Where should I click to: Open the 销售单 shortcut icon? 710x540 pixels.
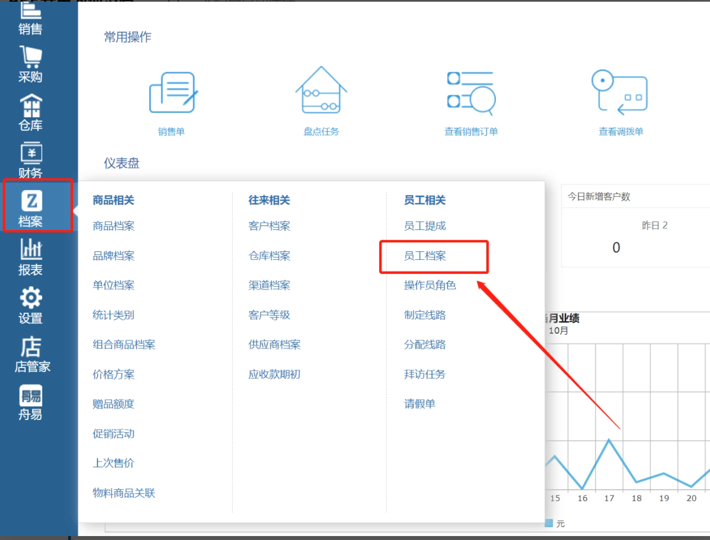tap(172, 94)
